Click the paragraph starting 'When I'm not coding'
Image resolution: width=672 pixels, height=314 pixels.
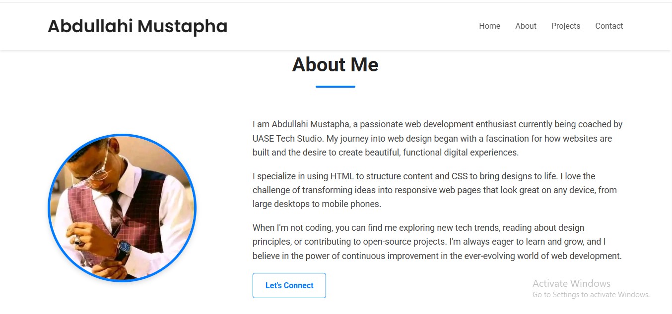[437, 242]
